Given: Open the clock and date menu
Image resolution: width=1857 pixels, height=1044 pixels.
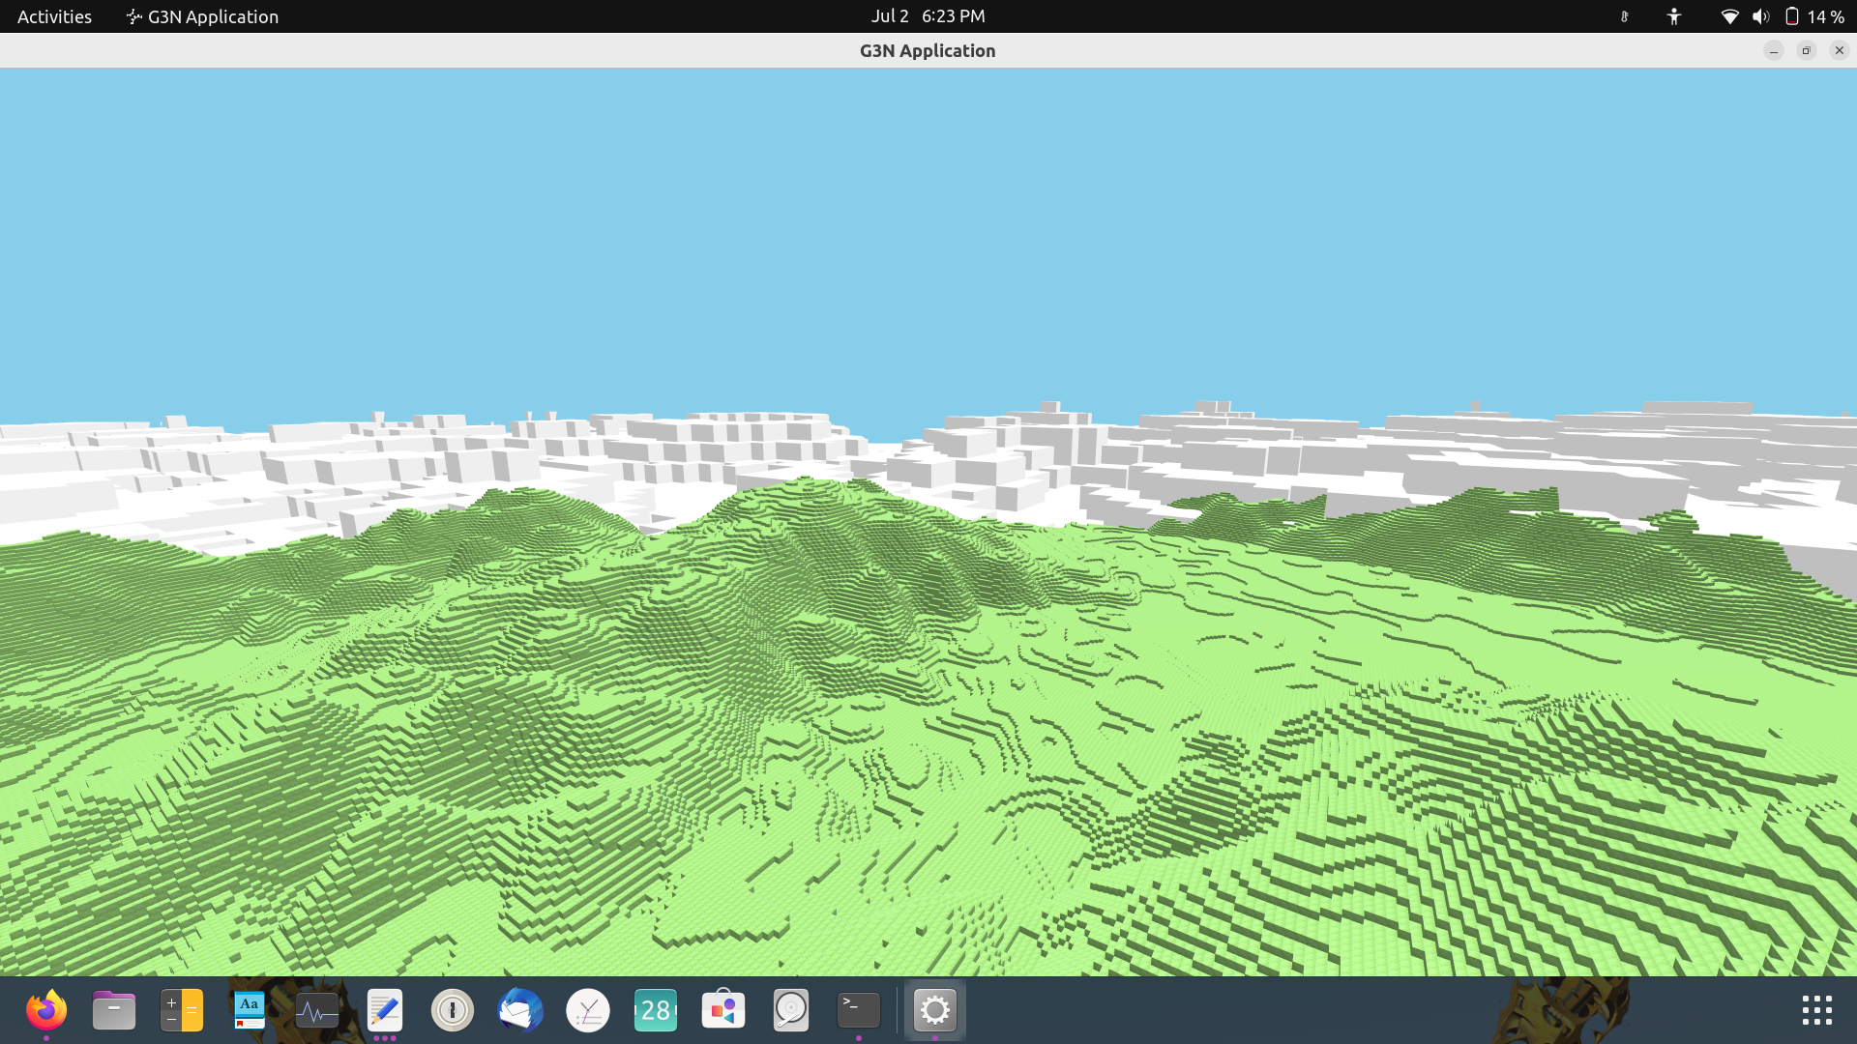Looking at the screenshot, I should pyautogui.click(x=928, y=16).
